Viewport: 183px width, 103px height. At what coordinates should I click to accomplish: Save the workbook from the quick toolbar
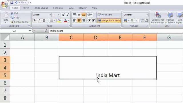[x=12, y=3]
